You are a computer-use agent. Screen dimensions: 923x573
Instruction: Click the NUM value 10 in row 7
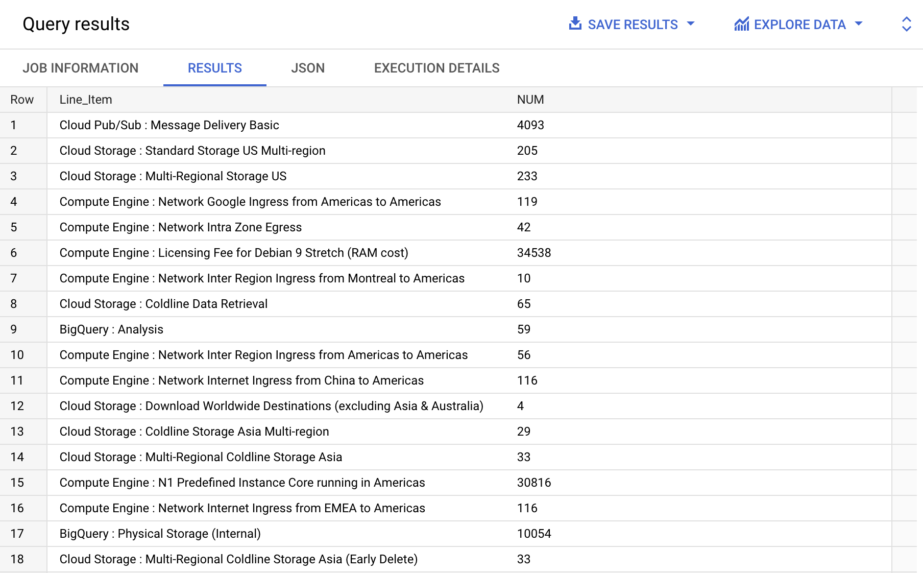[x=524, y=278]
